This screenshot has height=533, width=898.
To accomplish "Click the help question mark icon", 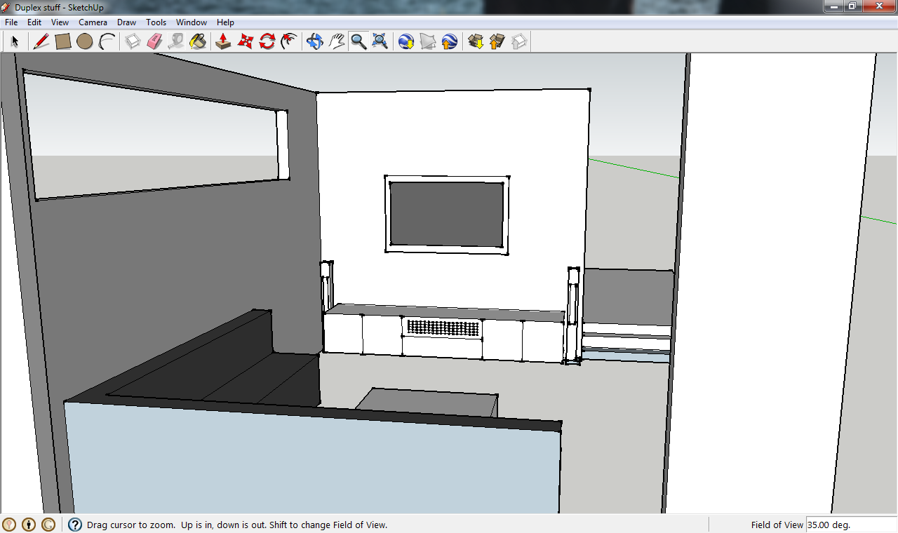I will click(x=75, y=525).
